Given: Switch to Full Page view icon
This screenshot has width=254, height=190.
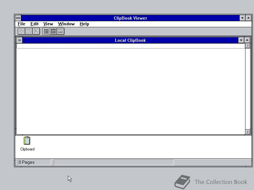Looking at the screenshot, I should 61,31.
